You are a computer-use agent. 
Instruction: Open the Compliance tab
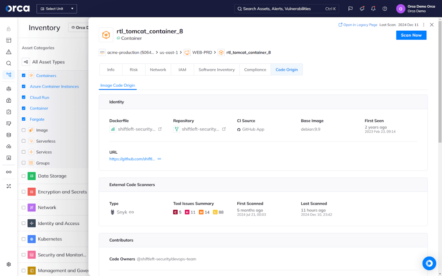(x=255, y=70)
